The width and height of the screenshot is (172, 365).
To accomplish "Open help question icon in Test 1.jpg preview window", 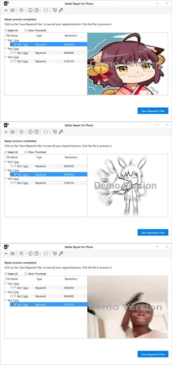I will 37,10.
